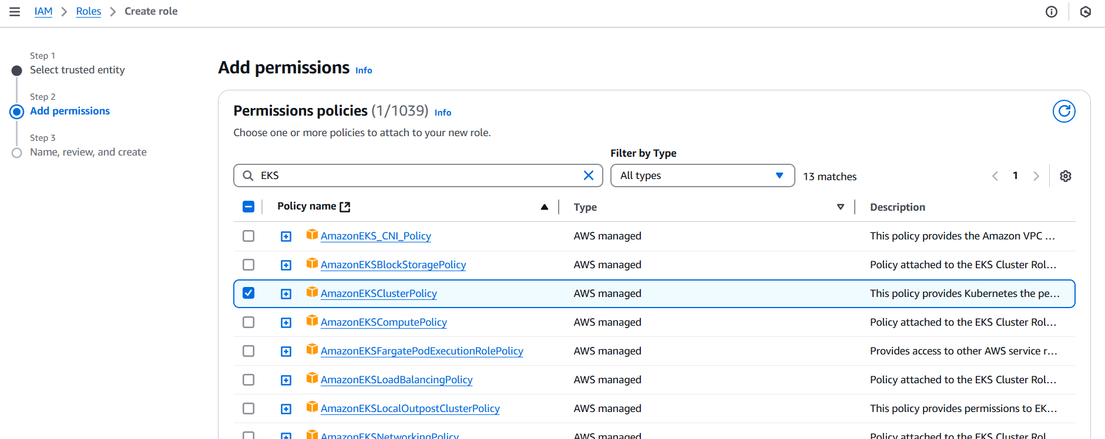Click the Type column filter arrow

tap(841, 207)
